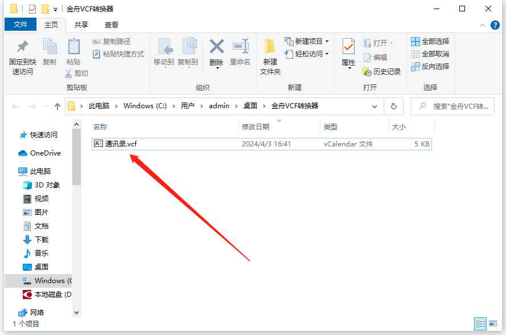Click Edit in Open group
506x335 pixels.
(375, 58)
